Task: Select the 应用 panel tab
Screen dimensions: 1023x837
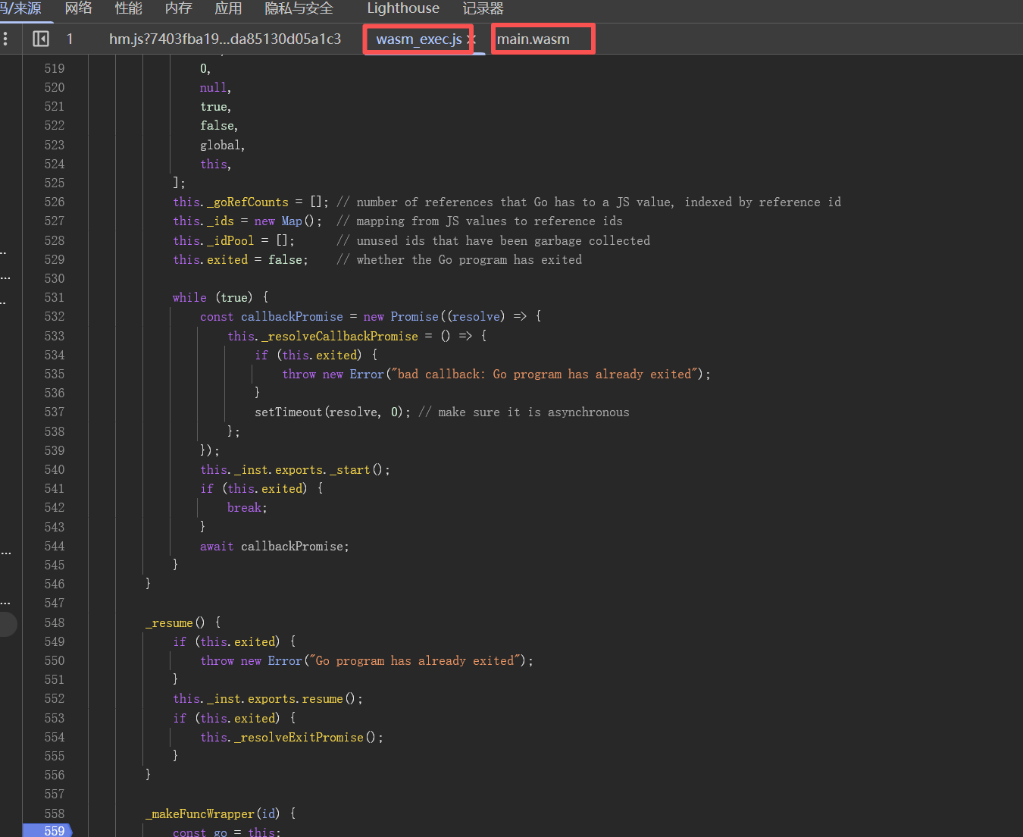Action: click(228, 8)
